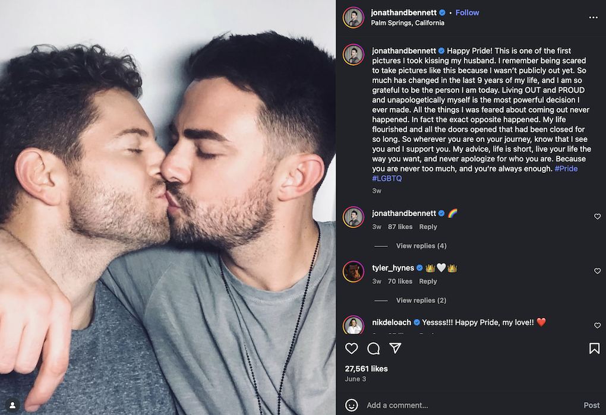606x415 pixels.
Task: View the 27,561 likes list
Action: click(366, 369)
